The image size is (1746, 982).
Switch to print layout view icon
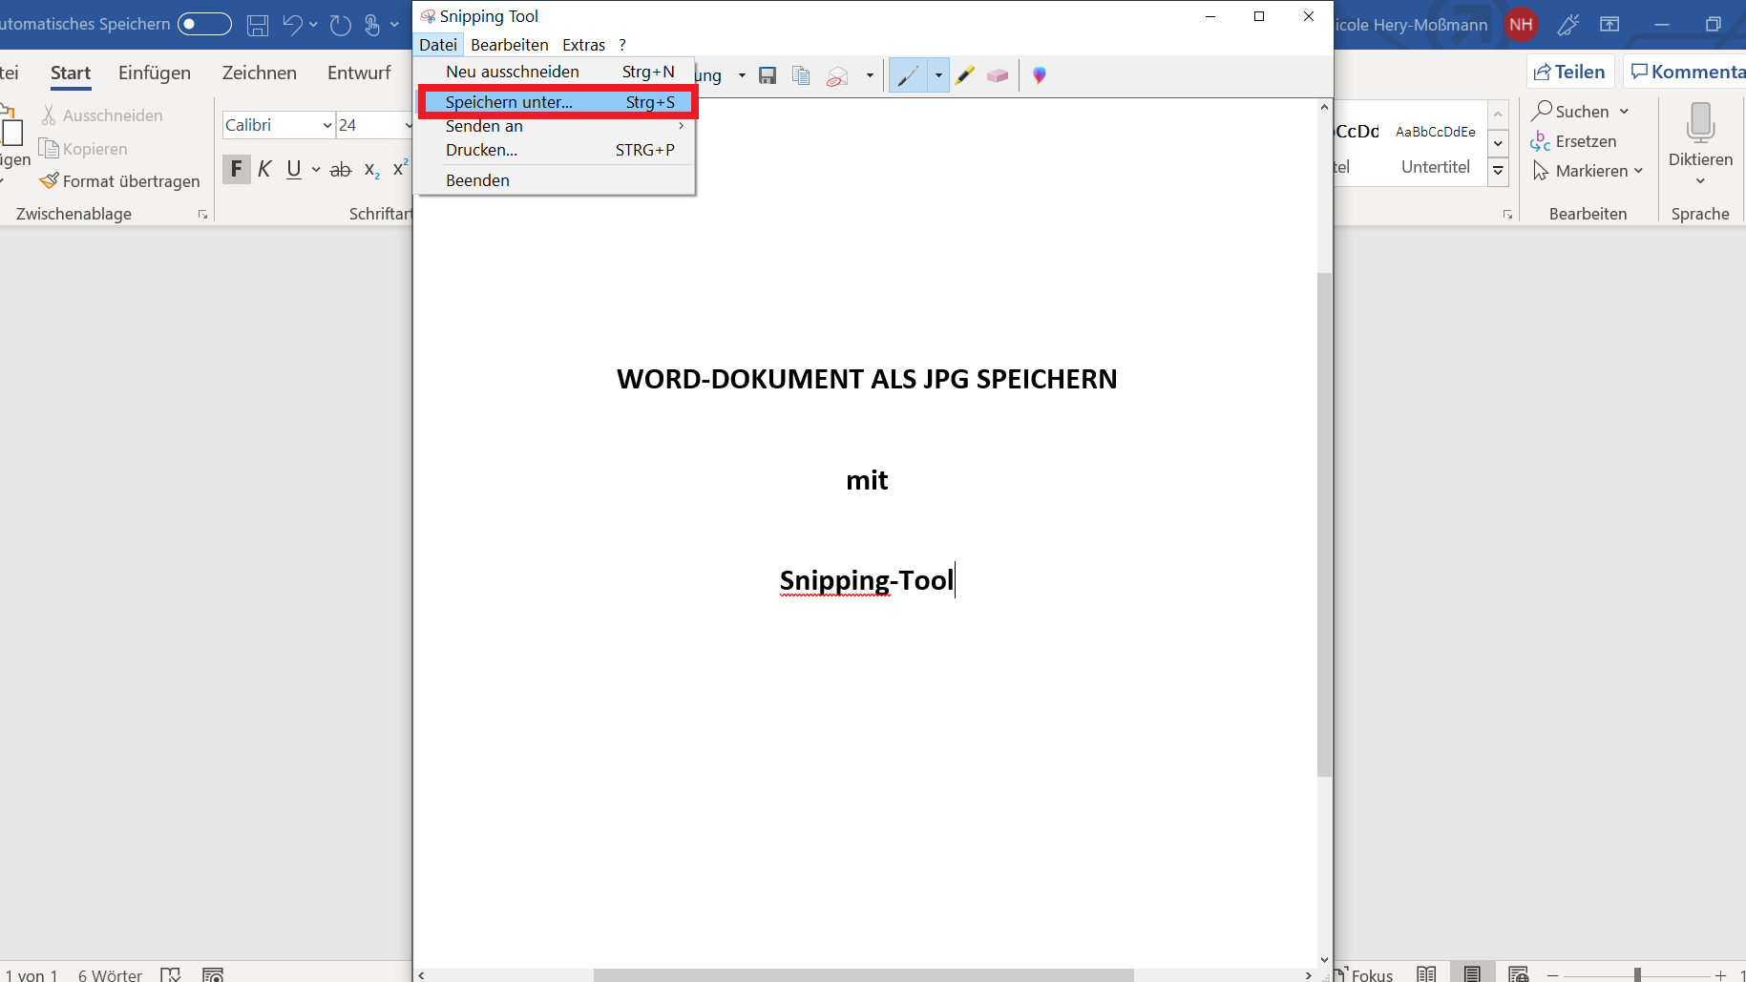tap(1472, 974)
